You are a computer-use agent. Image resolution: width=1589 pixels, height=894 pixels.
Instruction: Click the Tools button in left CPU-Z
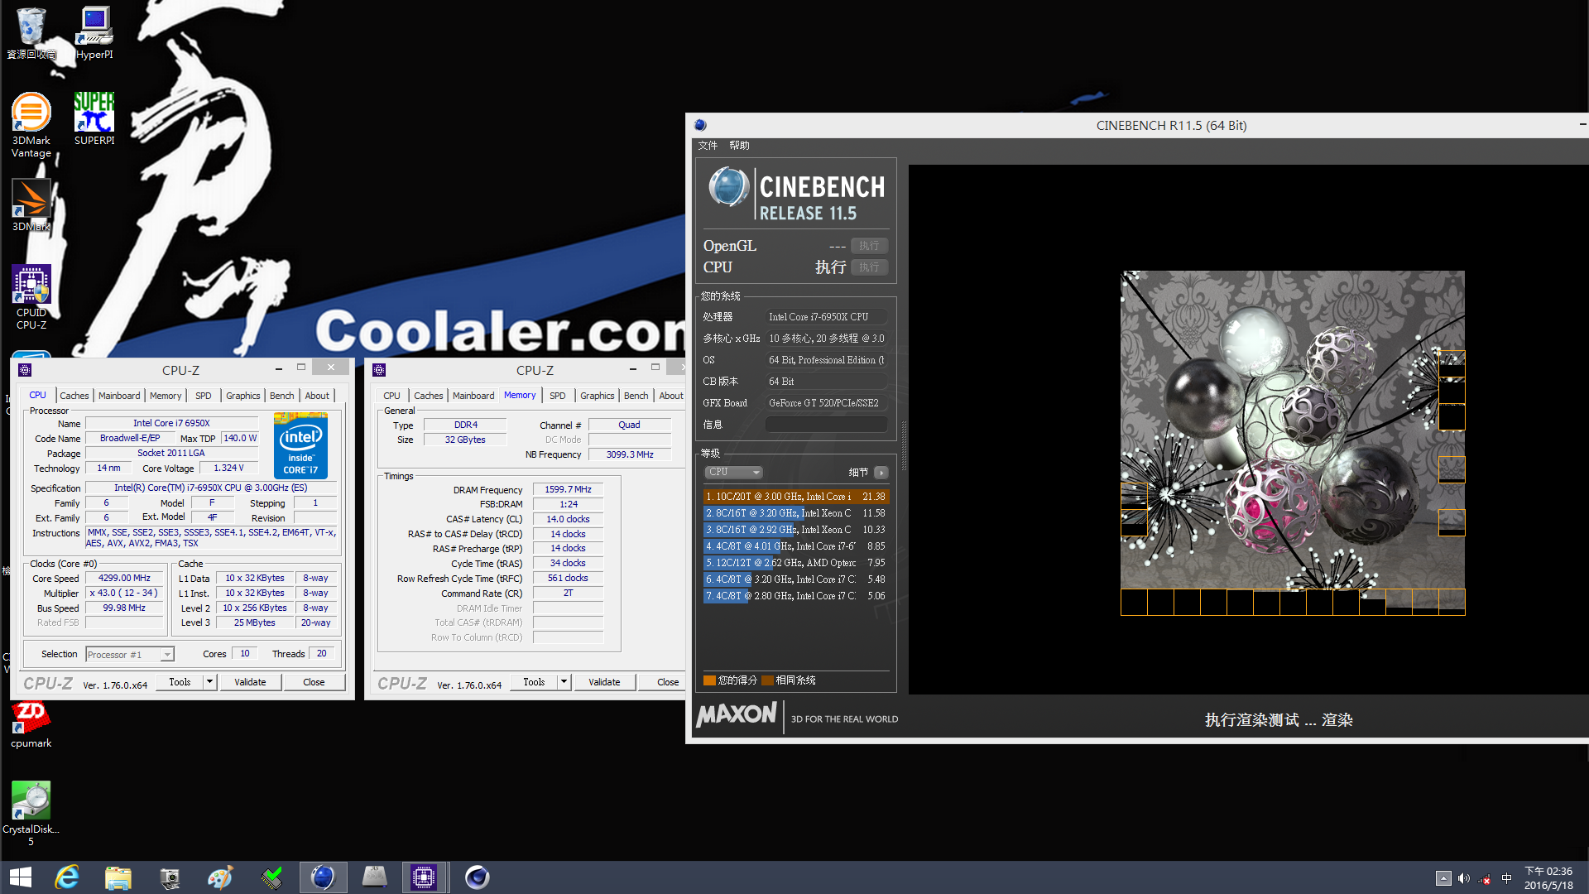coord(180,682)
